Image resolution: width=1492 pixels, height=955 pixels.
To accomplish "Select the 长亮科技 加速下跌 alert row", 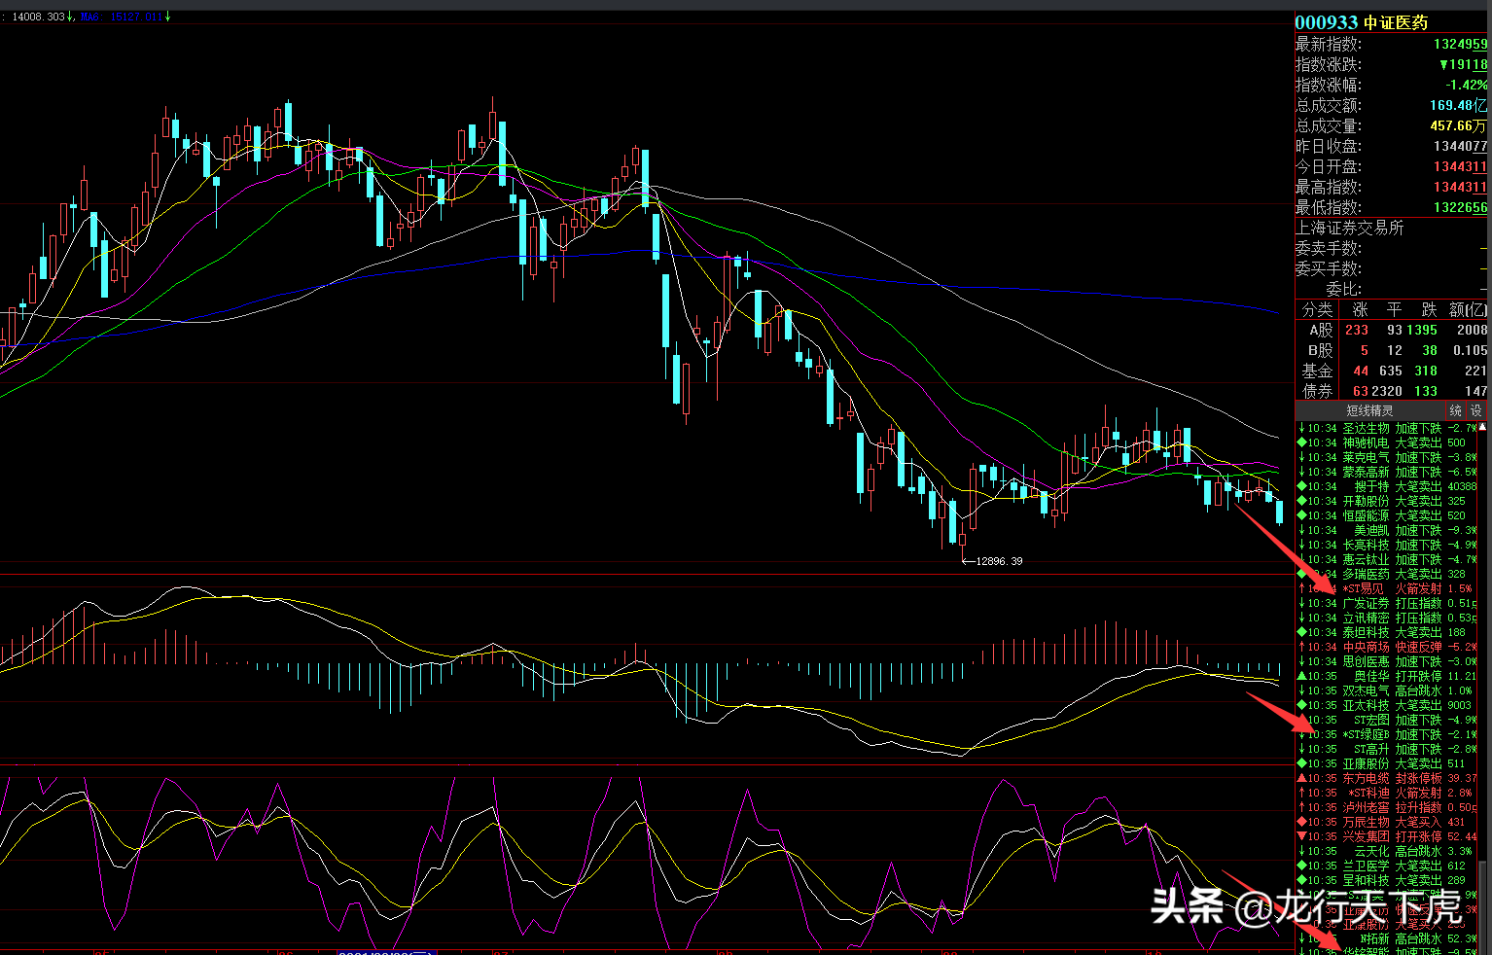I will [x=1386, y=545].
